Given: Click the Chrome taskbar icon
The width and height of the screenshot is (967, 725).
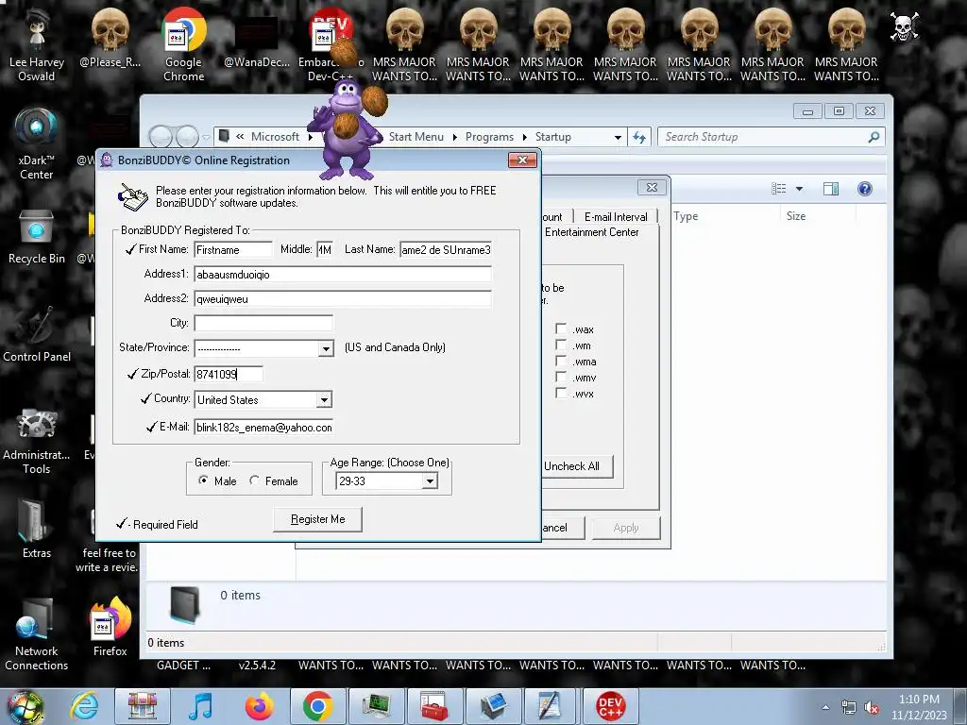Looking at the screenshot, I should pyautogui.click(x=317, y=706).
